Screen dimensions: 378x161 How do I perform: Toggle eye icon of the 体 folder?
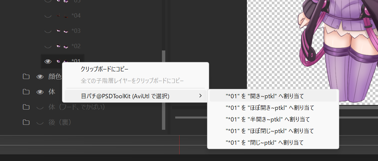pos(40,92)
